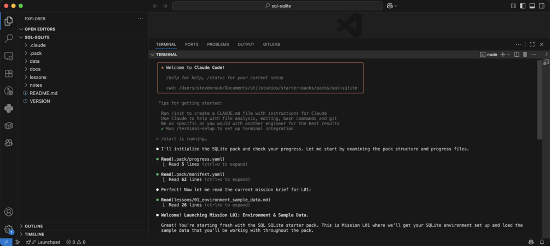Open panel views and more actions menu
This screenshot has width=550, height=246.
(x=518, y=44)
